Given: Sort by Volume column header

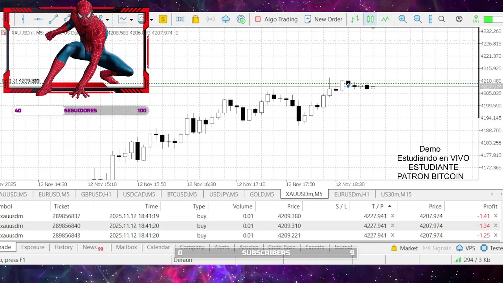Looking at the screenshot, I should coord(242,206).
